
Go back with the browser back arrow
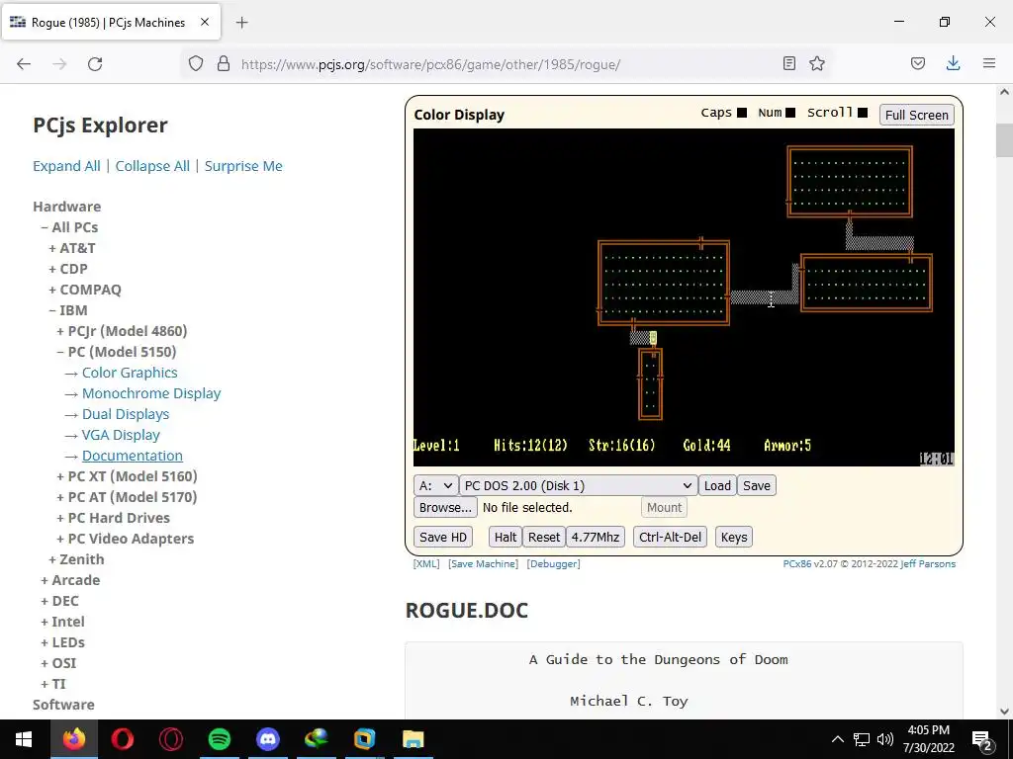point(24,64)
